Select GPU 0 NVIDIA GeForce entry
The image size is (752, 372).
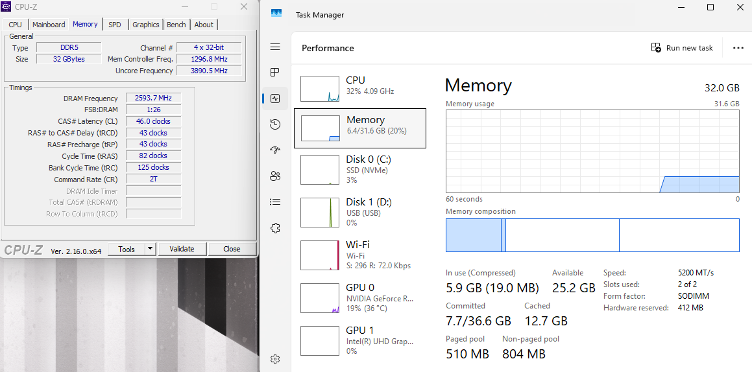tap(359, 297)
